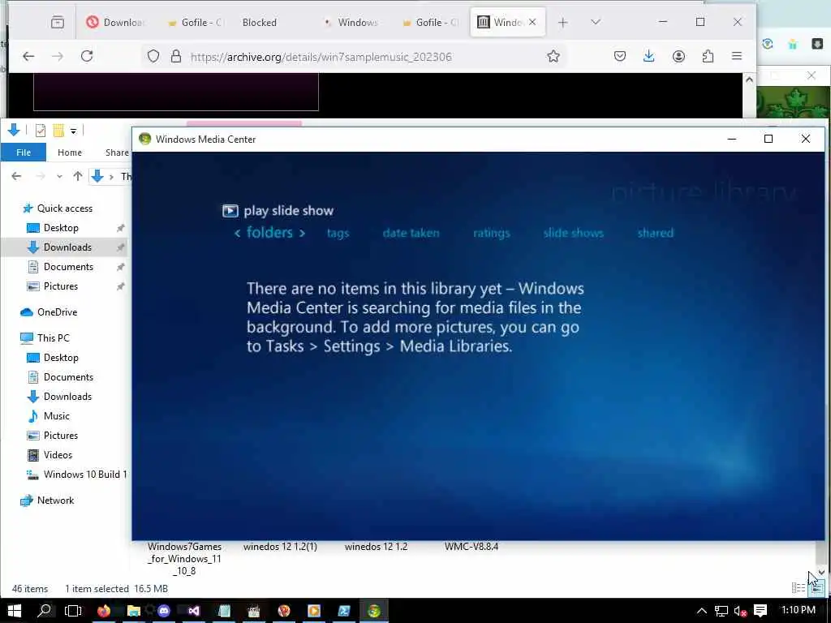This screenshot has width=831, height=623.
Task: Reload the archive.org page
Action: click(x=87, y=56)
